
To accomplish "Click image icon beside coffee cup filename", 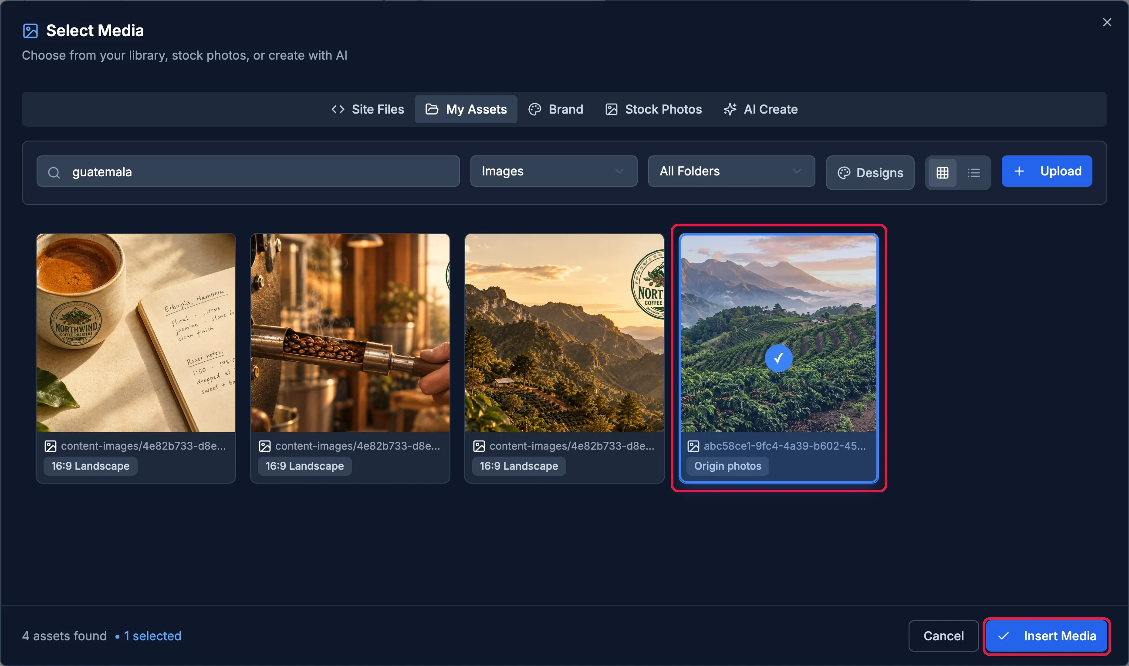I will 50,446.
